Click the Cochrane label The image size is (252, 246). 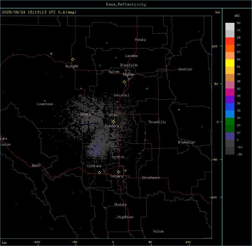[x=94, y=166]
